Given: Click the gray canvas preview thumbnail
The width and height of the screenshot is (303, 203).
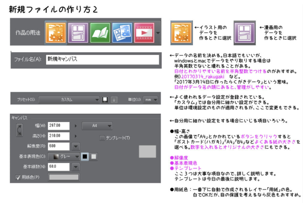Looking at the screenshot, I should 147,151.
